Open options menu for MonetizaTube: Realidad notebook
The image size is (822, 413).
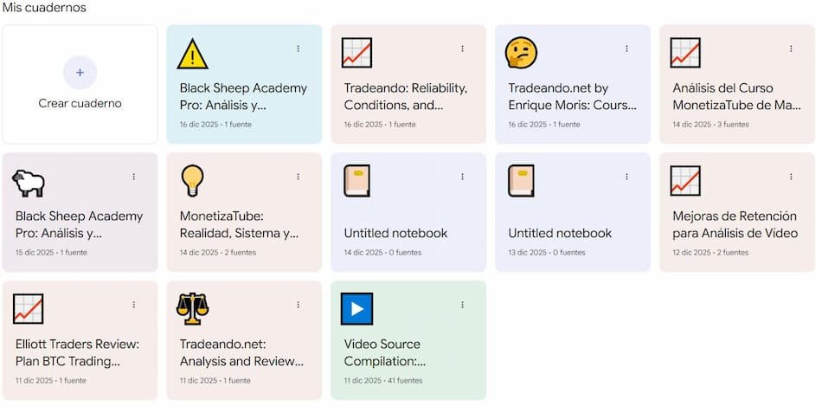[299, 177]
